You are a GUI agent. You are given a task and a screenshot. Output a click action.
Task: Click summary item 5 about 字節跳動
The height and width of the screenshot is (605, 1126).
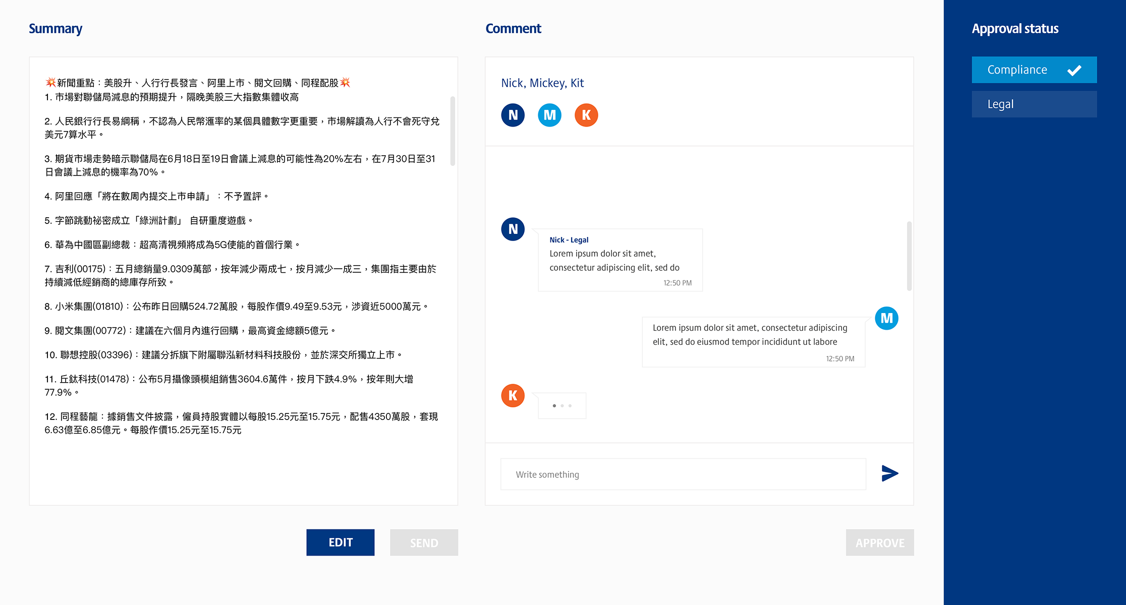(149, 220)
